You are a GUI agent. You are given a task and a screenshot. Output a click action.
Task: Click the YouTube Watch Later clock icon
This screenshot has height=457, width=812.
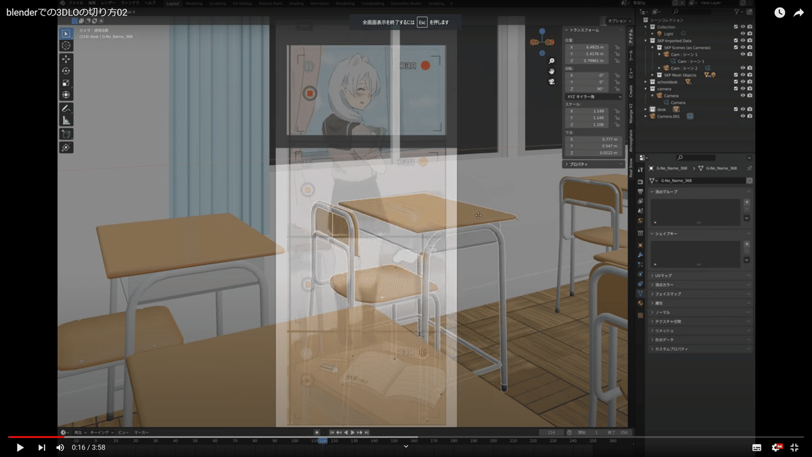[780, 13]
